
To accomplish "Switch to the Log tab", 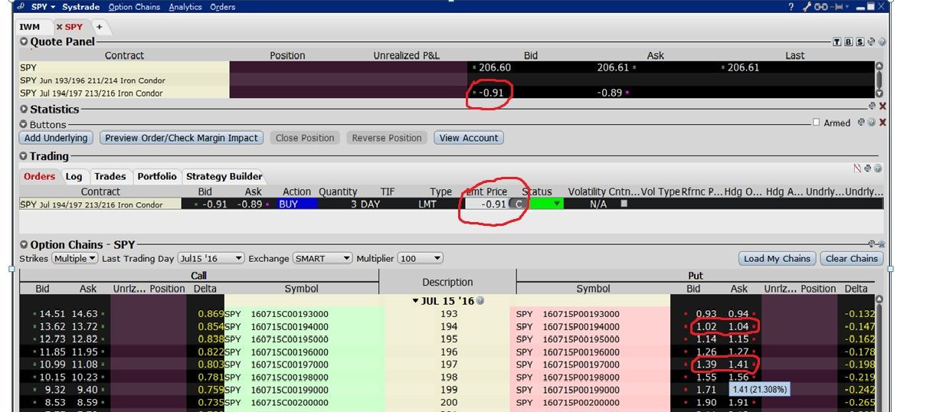I will [74, 176].
